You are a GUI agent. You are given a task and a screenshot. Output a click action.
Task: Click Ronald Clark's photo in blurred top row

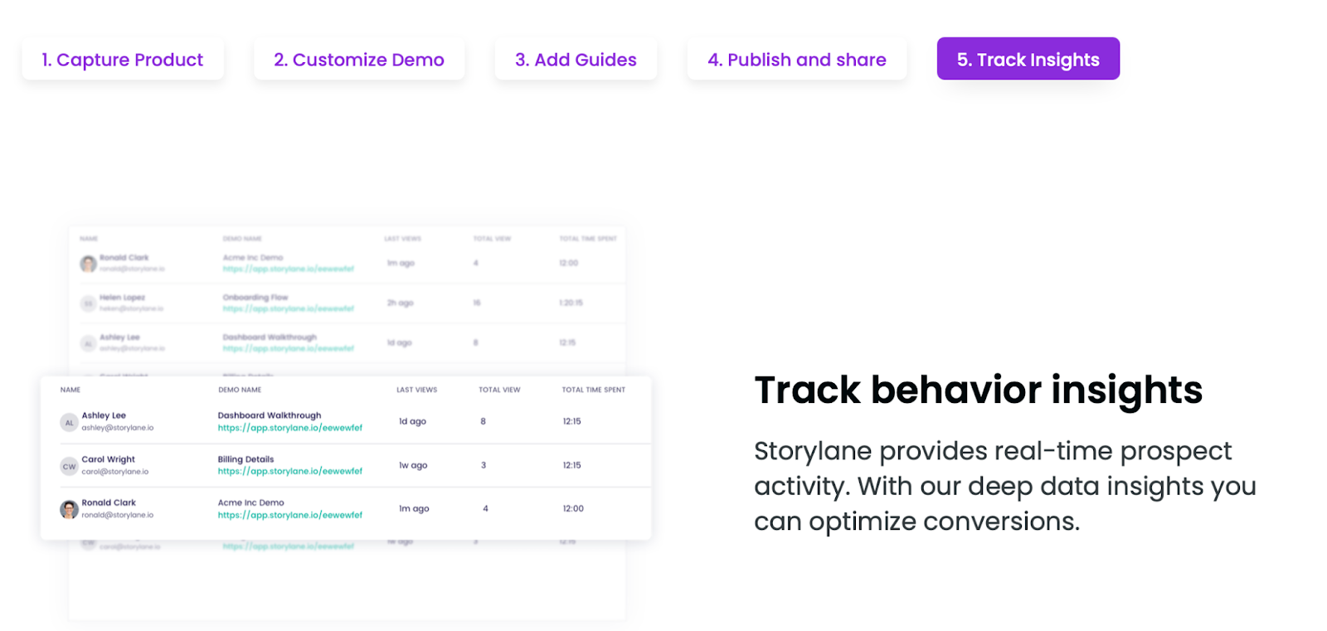coord(88,264)
